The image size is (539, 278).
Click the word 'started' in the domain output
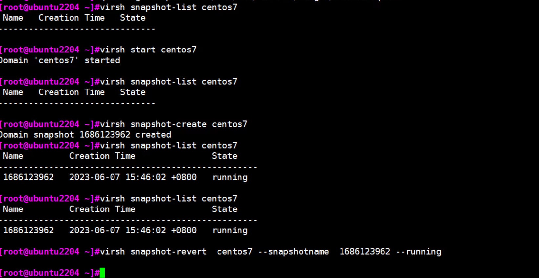(102, 60)
